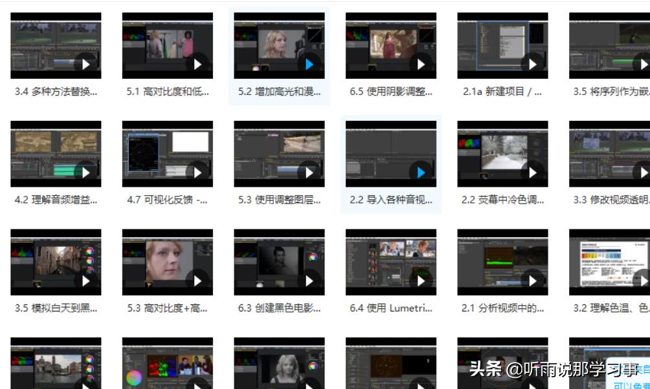This screenshot has width=650, height=389.
Task: Open the "5.3 高对比度+高" thumbnail
Action: coord(167,262)
